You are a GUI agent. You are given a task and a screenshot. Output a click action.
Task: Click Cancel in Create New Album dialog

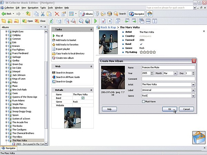coord(186,109)
